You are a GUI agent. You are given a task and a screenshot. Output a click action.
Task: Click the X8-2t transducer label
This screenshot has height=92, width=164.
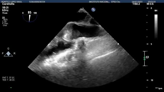[x=5, y=8]
